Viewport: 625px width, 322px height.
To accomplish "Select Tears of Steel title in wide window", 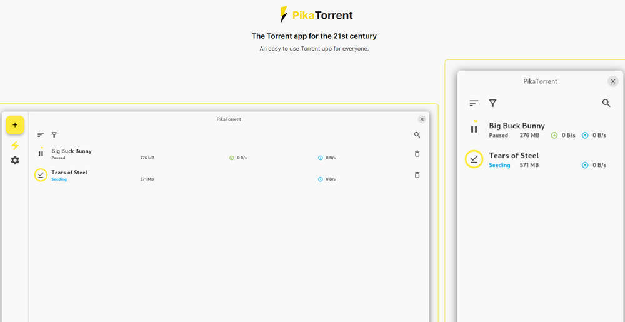I will pyautogui.click(x=69, y=172).
